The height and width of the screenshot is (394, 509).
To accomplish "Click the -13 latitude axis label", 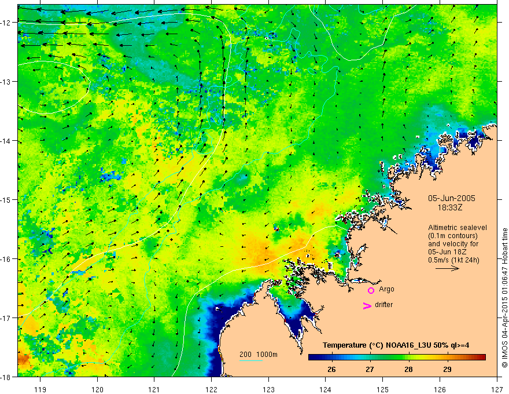I will pyautogui.click(x=6, y=82).
